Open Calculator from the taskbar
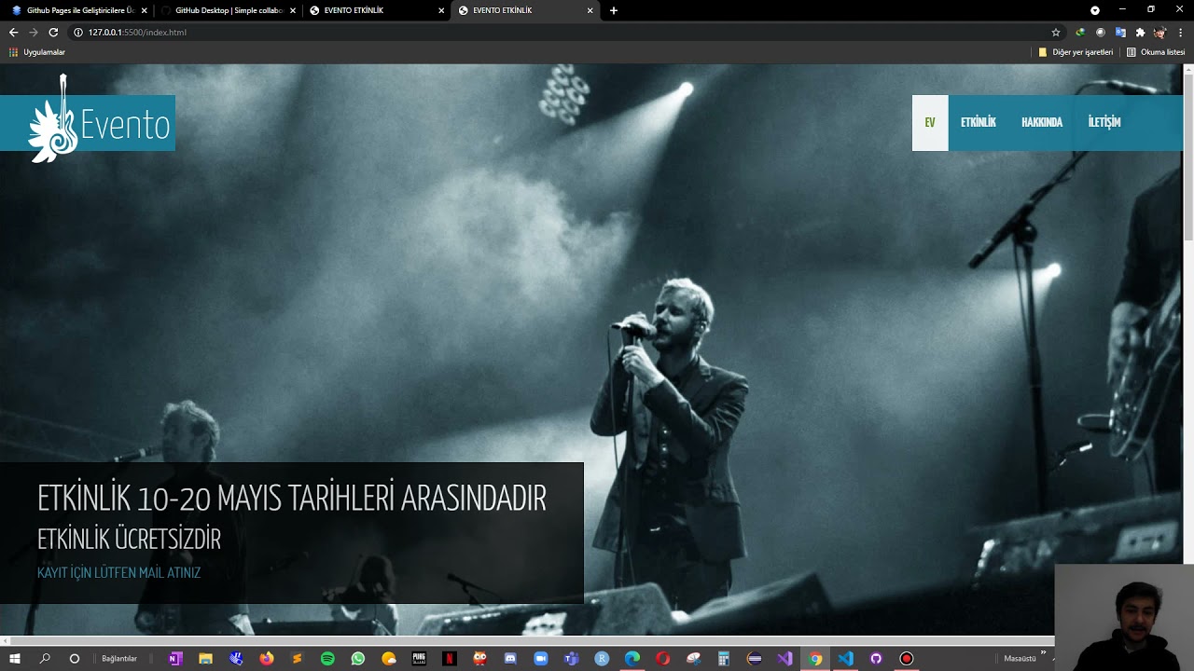The width and height of the screenshot is (1194, 671). [723, 658]
